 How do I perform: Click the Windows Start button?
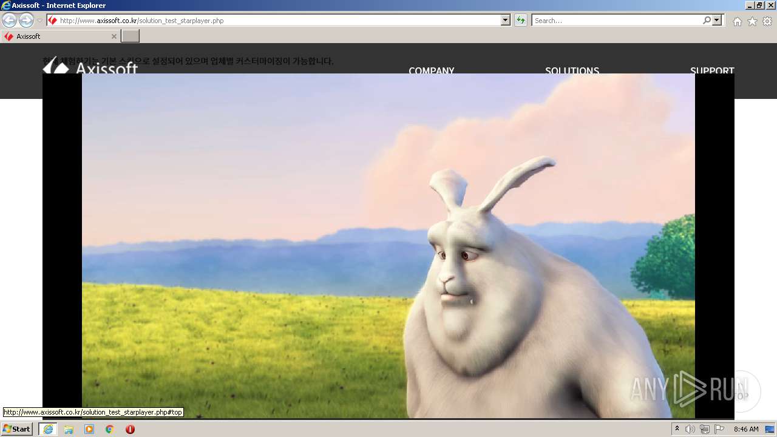click(17, 429)
